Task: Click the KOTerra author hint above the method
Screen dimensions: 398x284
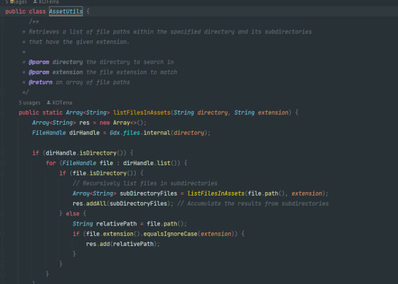Action: [62, 102]
